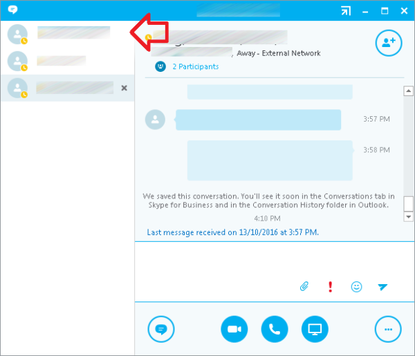Screen dimensions: 415x356
Task: Send the message with arrow icon
Action: (x=382, y=287)
